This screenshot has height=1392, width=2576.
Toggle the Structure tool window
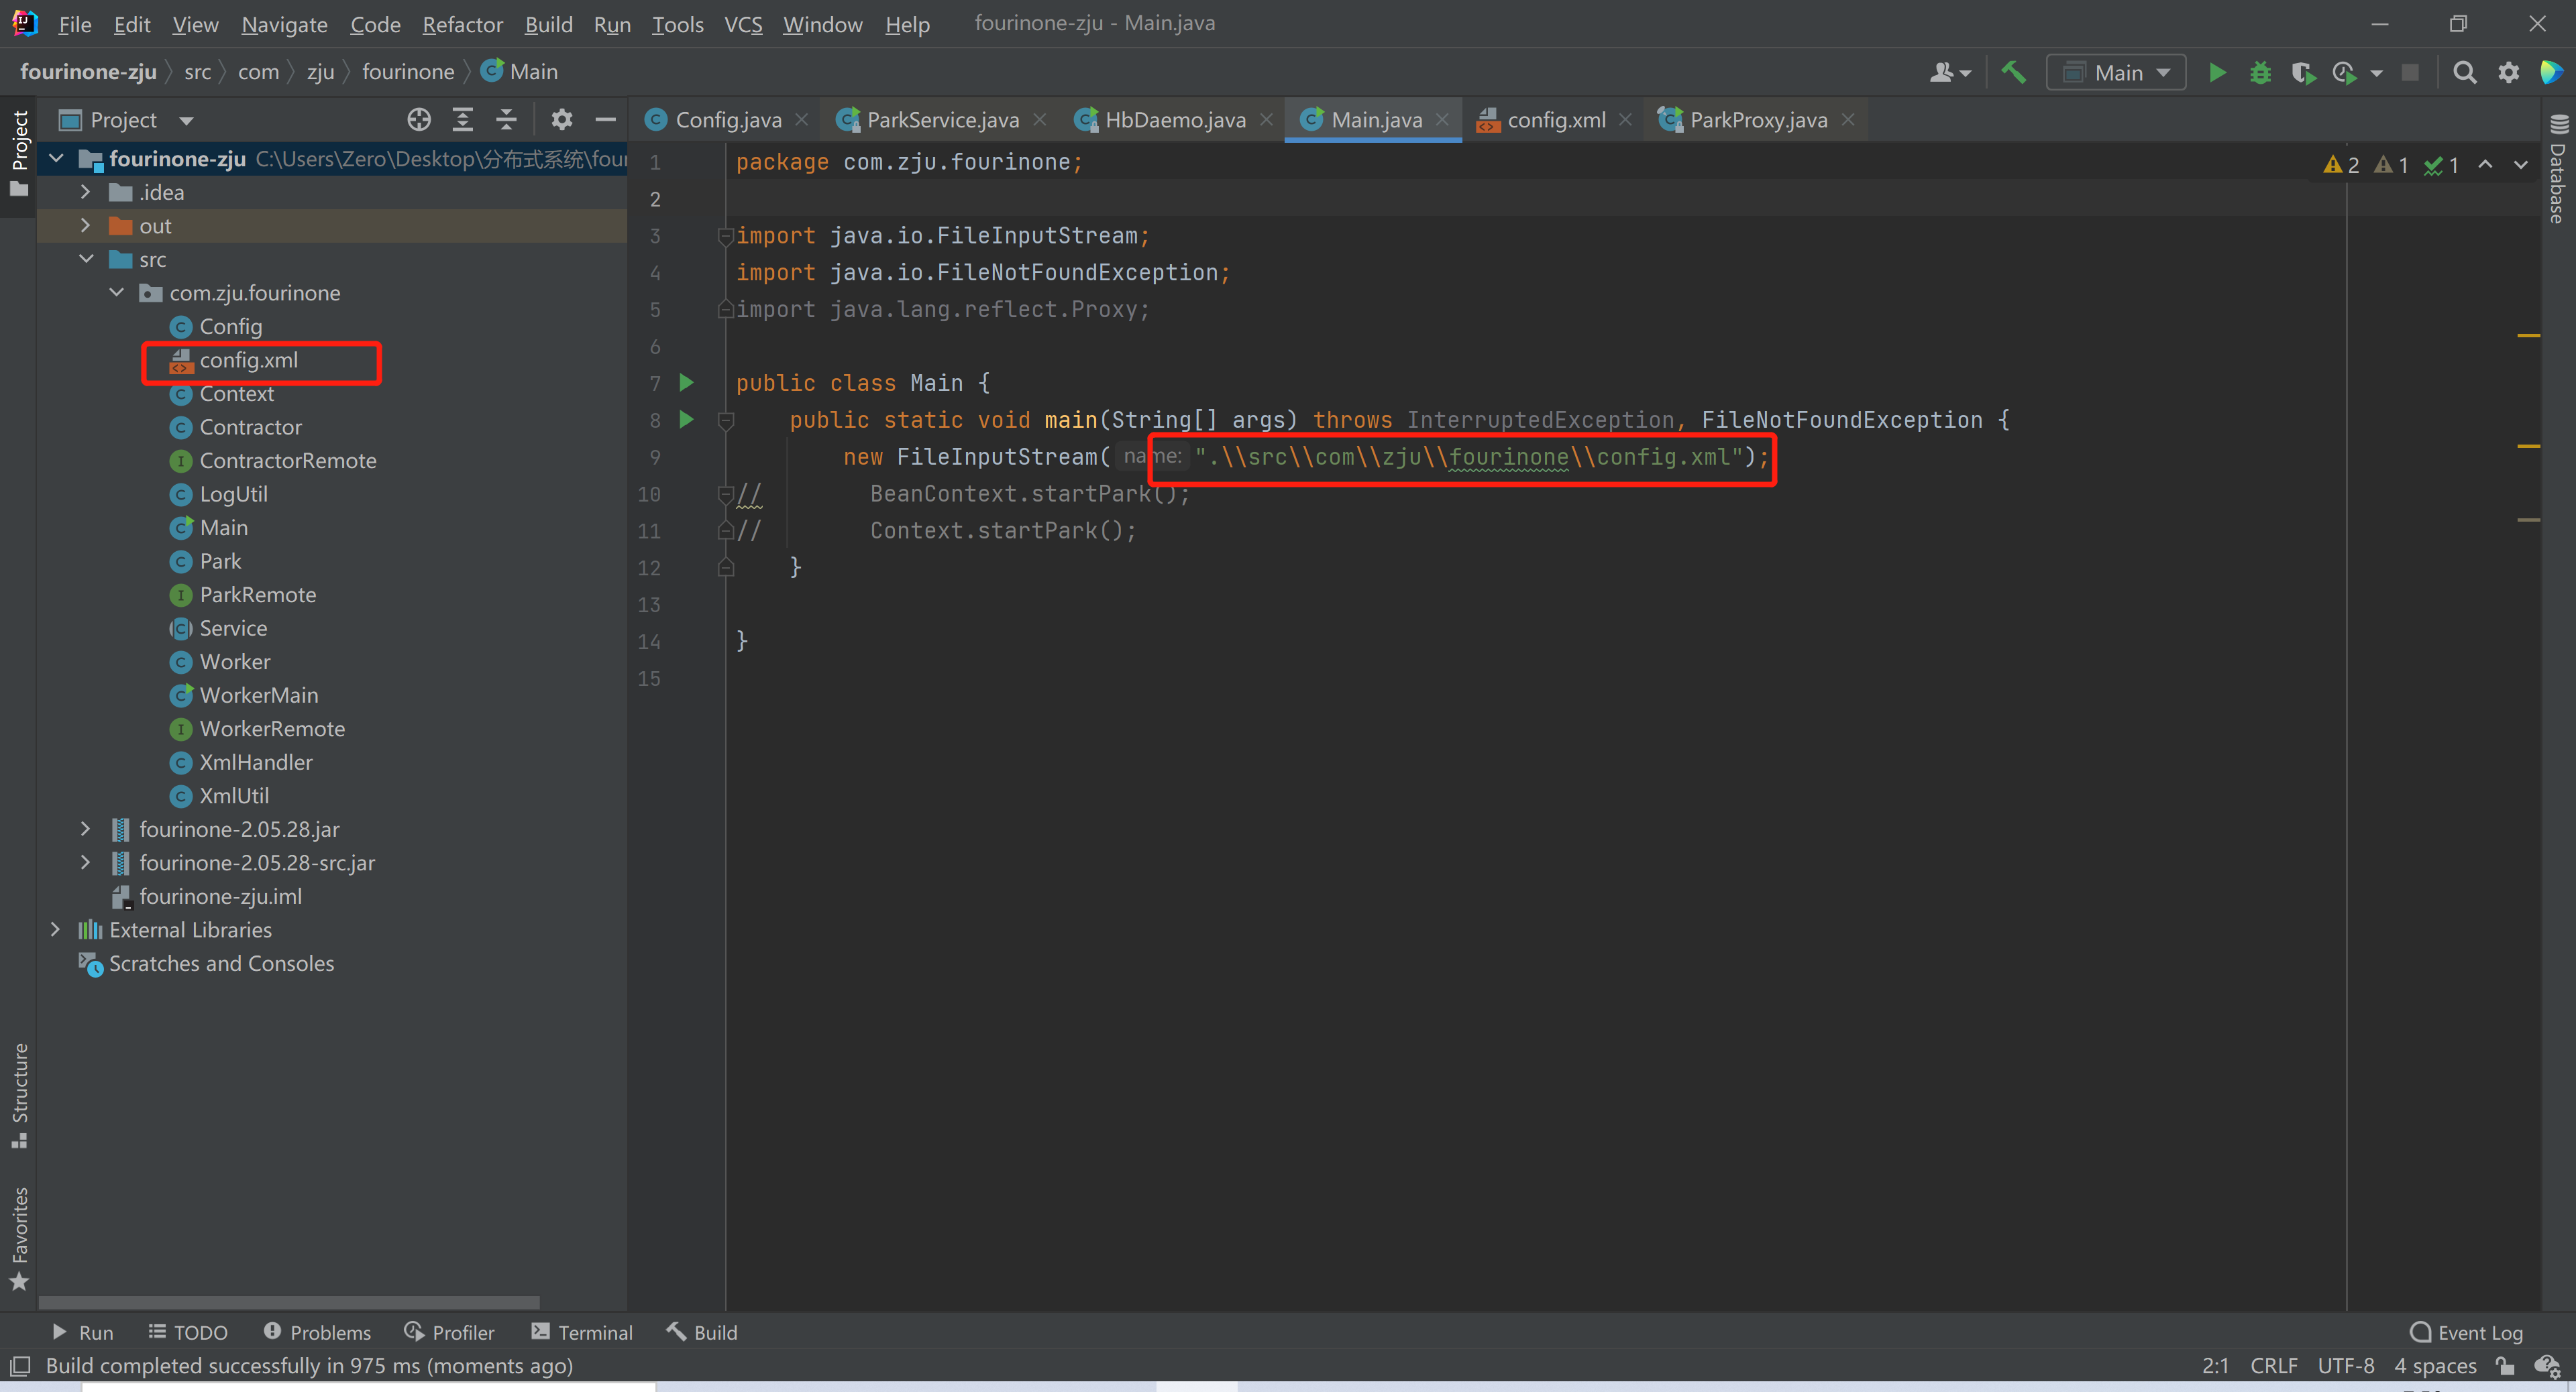coord(19,1095)
